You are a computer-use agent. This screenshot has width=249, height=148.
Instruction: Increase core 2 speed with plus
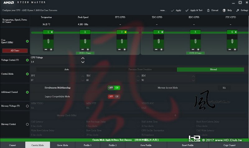[x=88, y=50]
